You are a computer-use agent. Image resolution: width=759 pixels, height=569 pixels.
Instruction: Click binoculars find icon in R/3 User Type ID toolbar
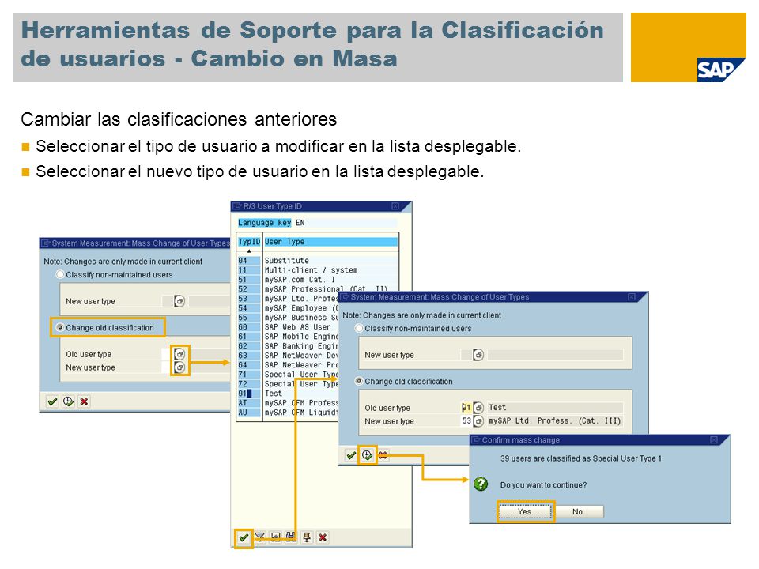click(290, 537)
